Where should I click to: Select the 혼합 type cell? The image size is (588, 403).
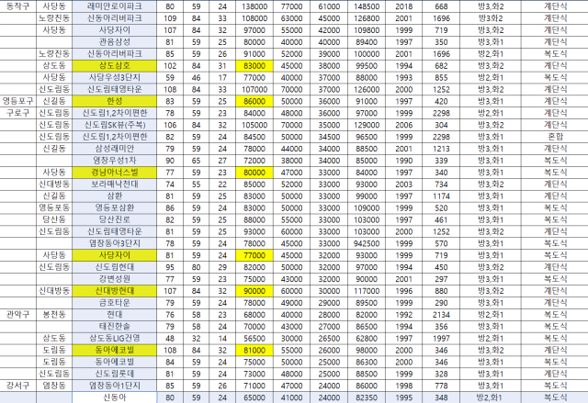pos(555,137)
